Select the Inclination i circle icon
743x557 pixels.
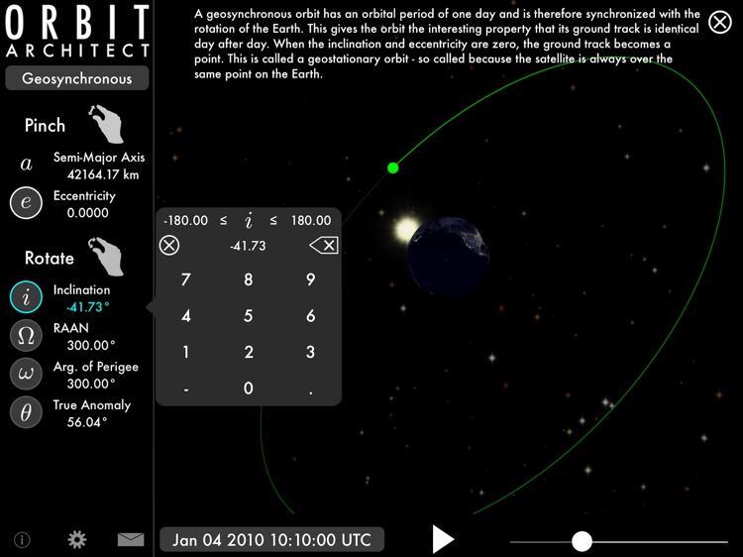tap(26, 297)
